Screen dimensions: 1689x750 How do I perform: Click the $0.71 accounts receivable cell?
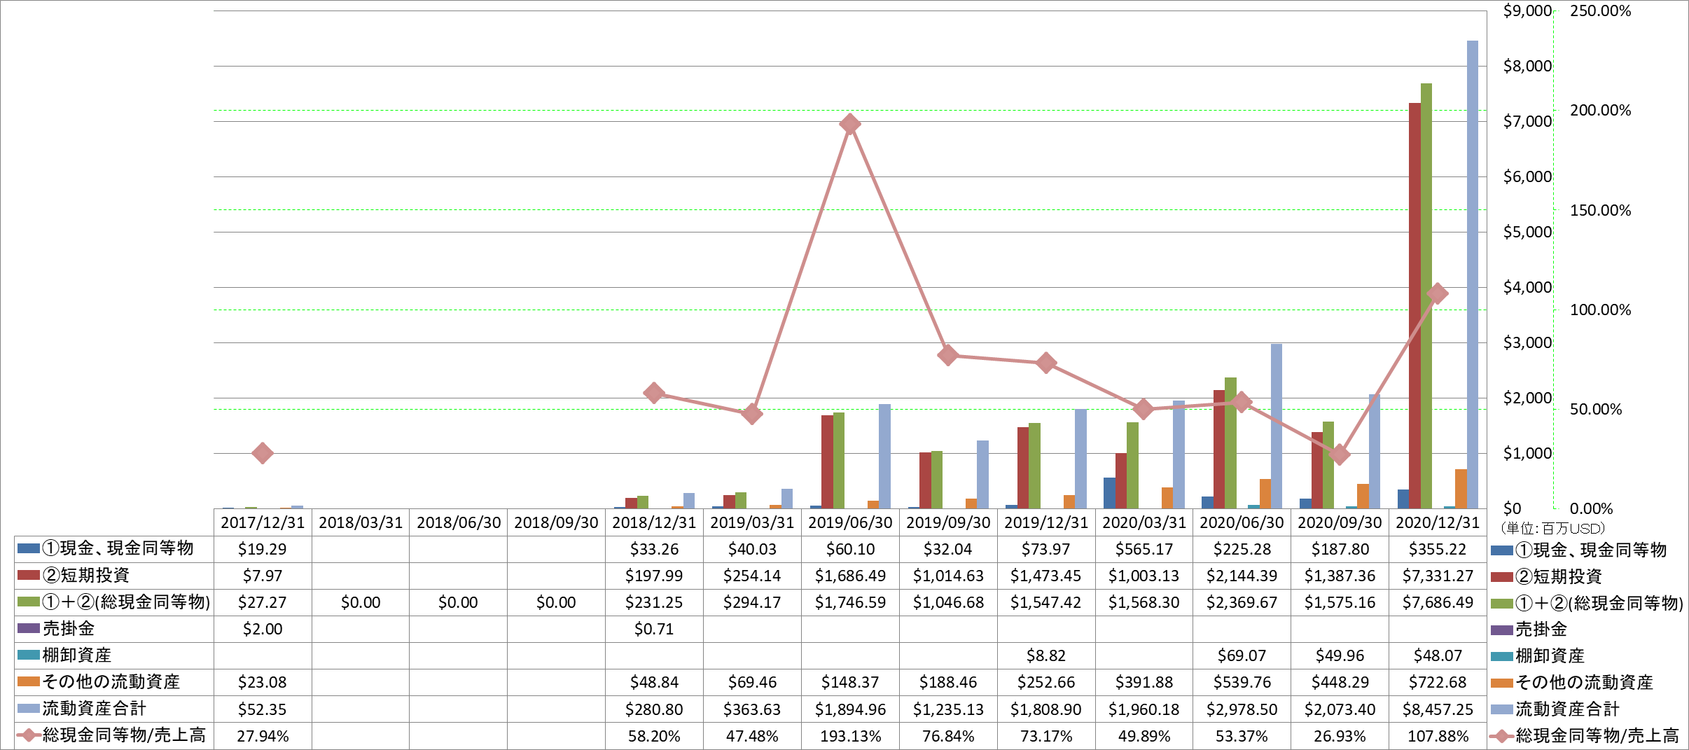tap(654, 629)
